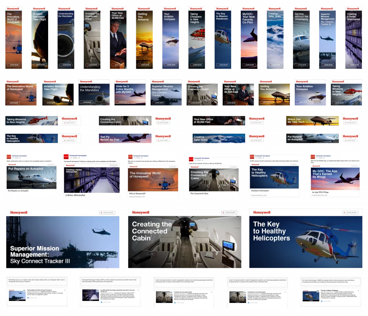This screenshot has height=316, width=368.
Task: Click Honeywell logo on large Healthy Helicopters banner
Action: coord(262,212)
